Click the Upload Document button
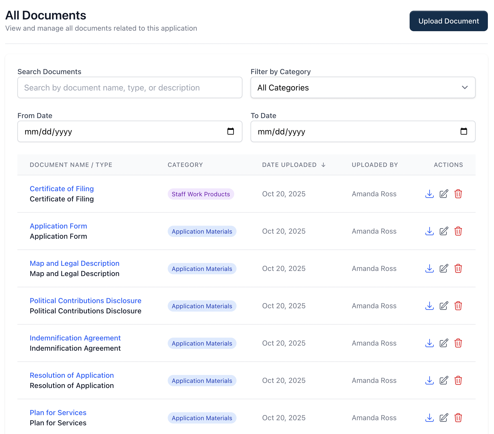Viewport: 494px width, 434px height. (x=448, y=21)
